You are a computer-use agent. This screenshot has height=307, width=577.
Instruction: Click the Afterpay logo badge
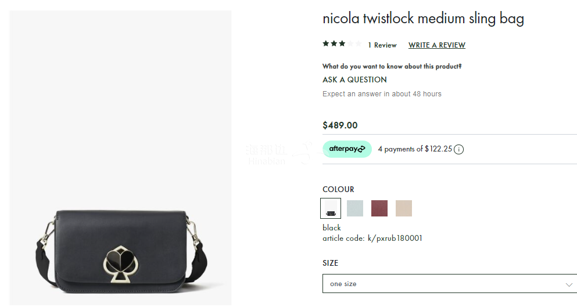[x=347, y=149]
